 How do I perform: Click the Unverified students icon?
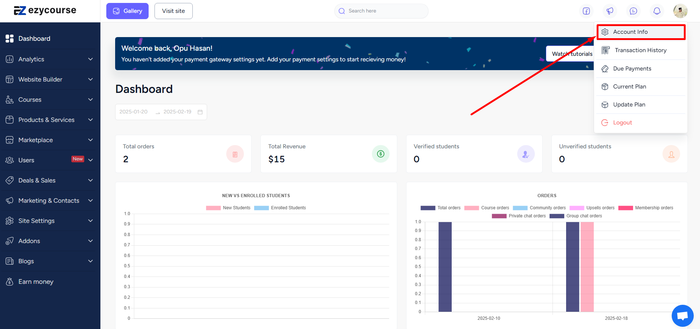[x=671, y=154]
